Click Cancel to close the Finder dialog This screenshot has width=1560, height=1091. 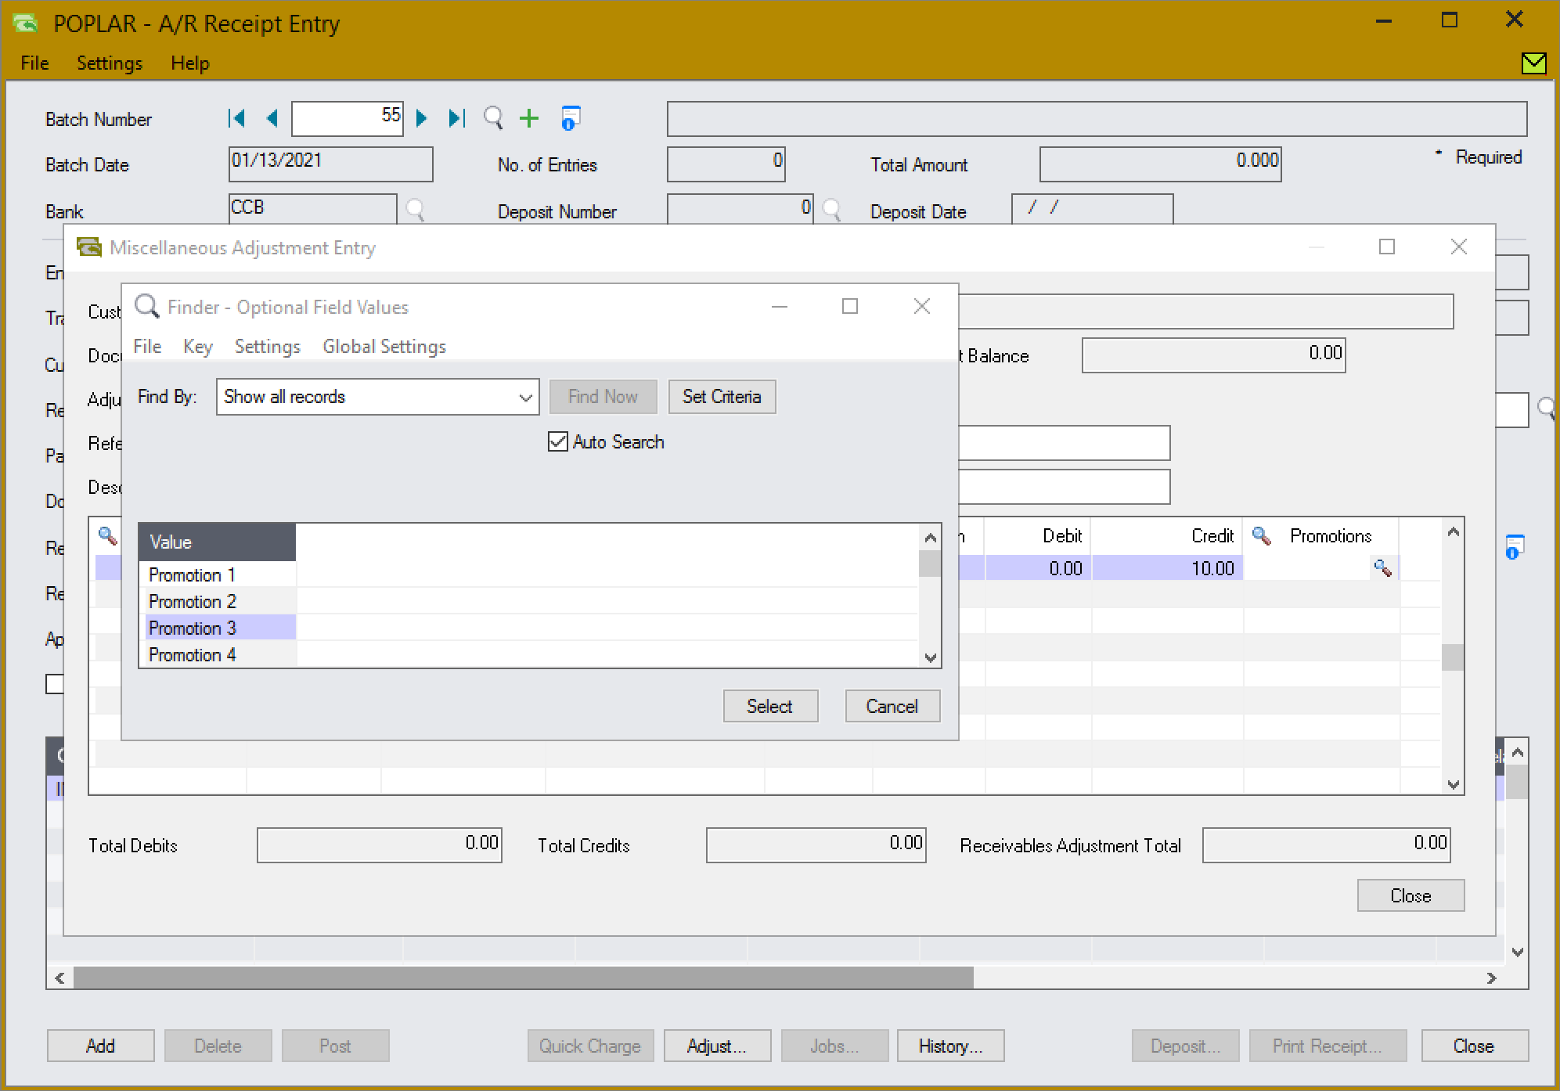[892, 706]
